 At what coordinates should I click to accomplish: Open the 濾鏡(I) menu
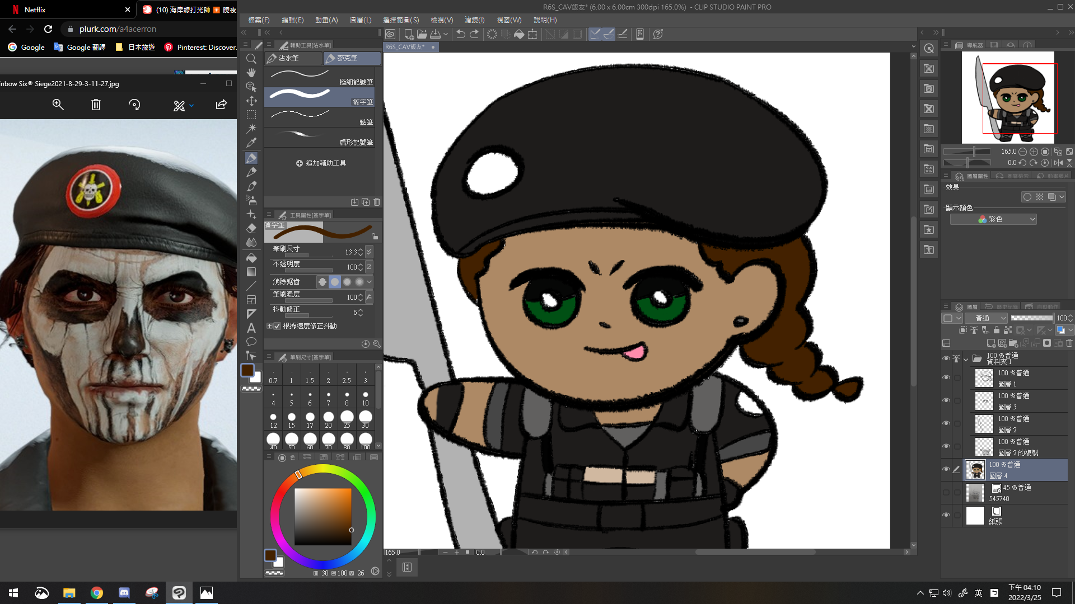coord(475,20)
